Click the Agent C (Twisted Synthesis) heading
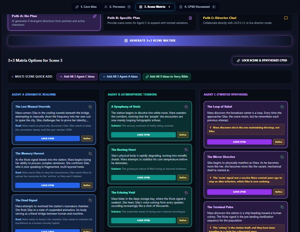The width and height of the screenshot is (300, 232). 225,94
